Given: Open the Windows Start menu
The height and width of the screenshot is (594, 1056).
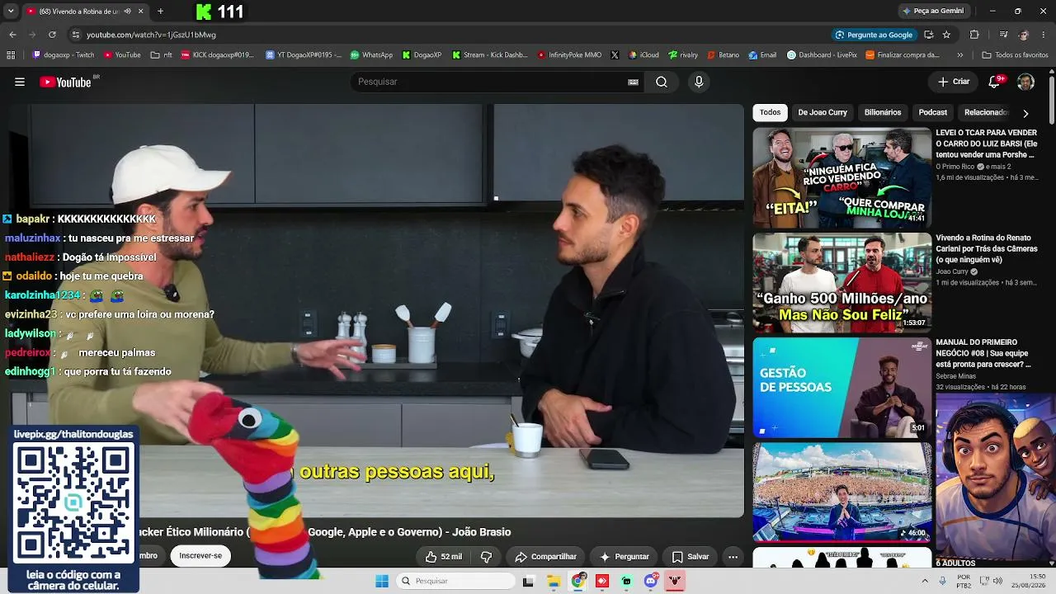Looking at the screenshot, I should (382, 581).
